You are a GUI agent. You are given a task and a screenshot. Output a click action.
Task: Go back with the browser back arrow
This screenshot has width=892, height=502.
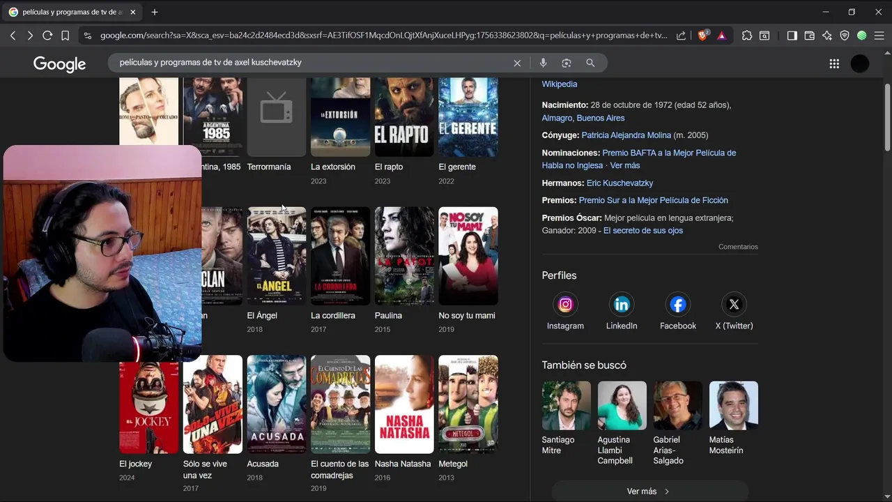[x=13, y=36]
